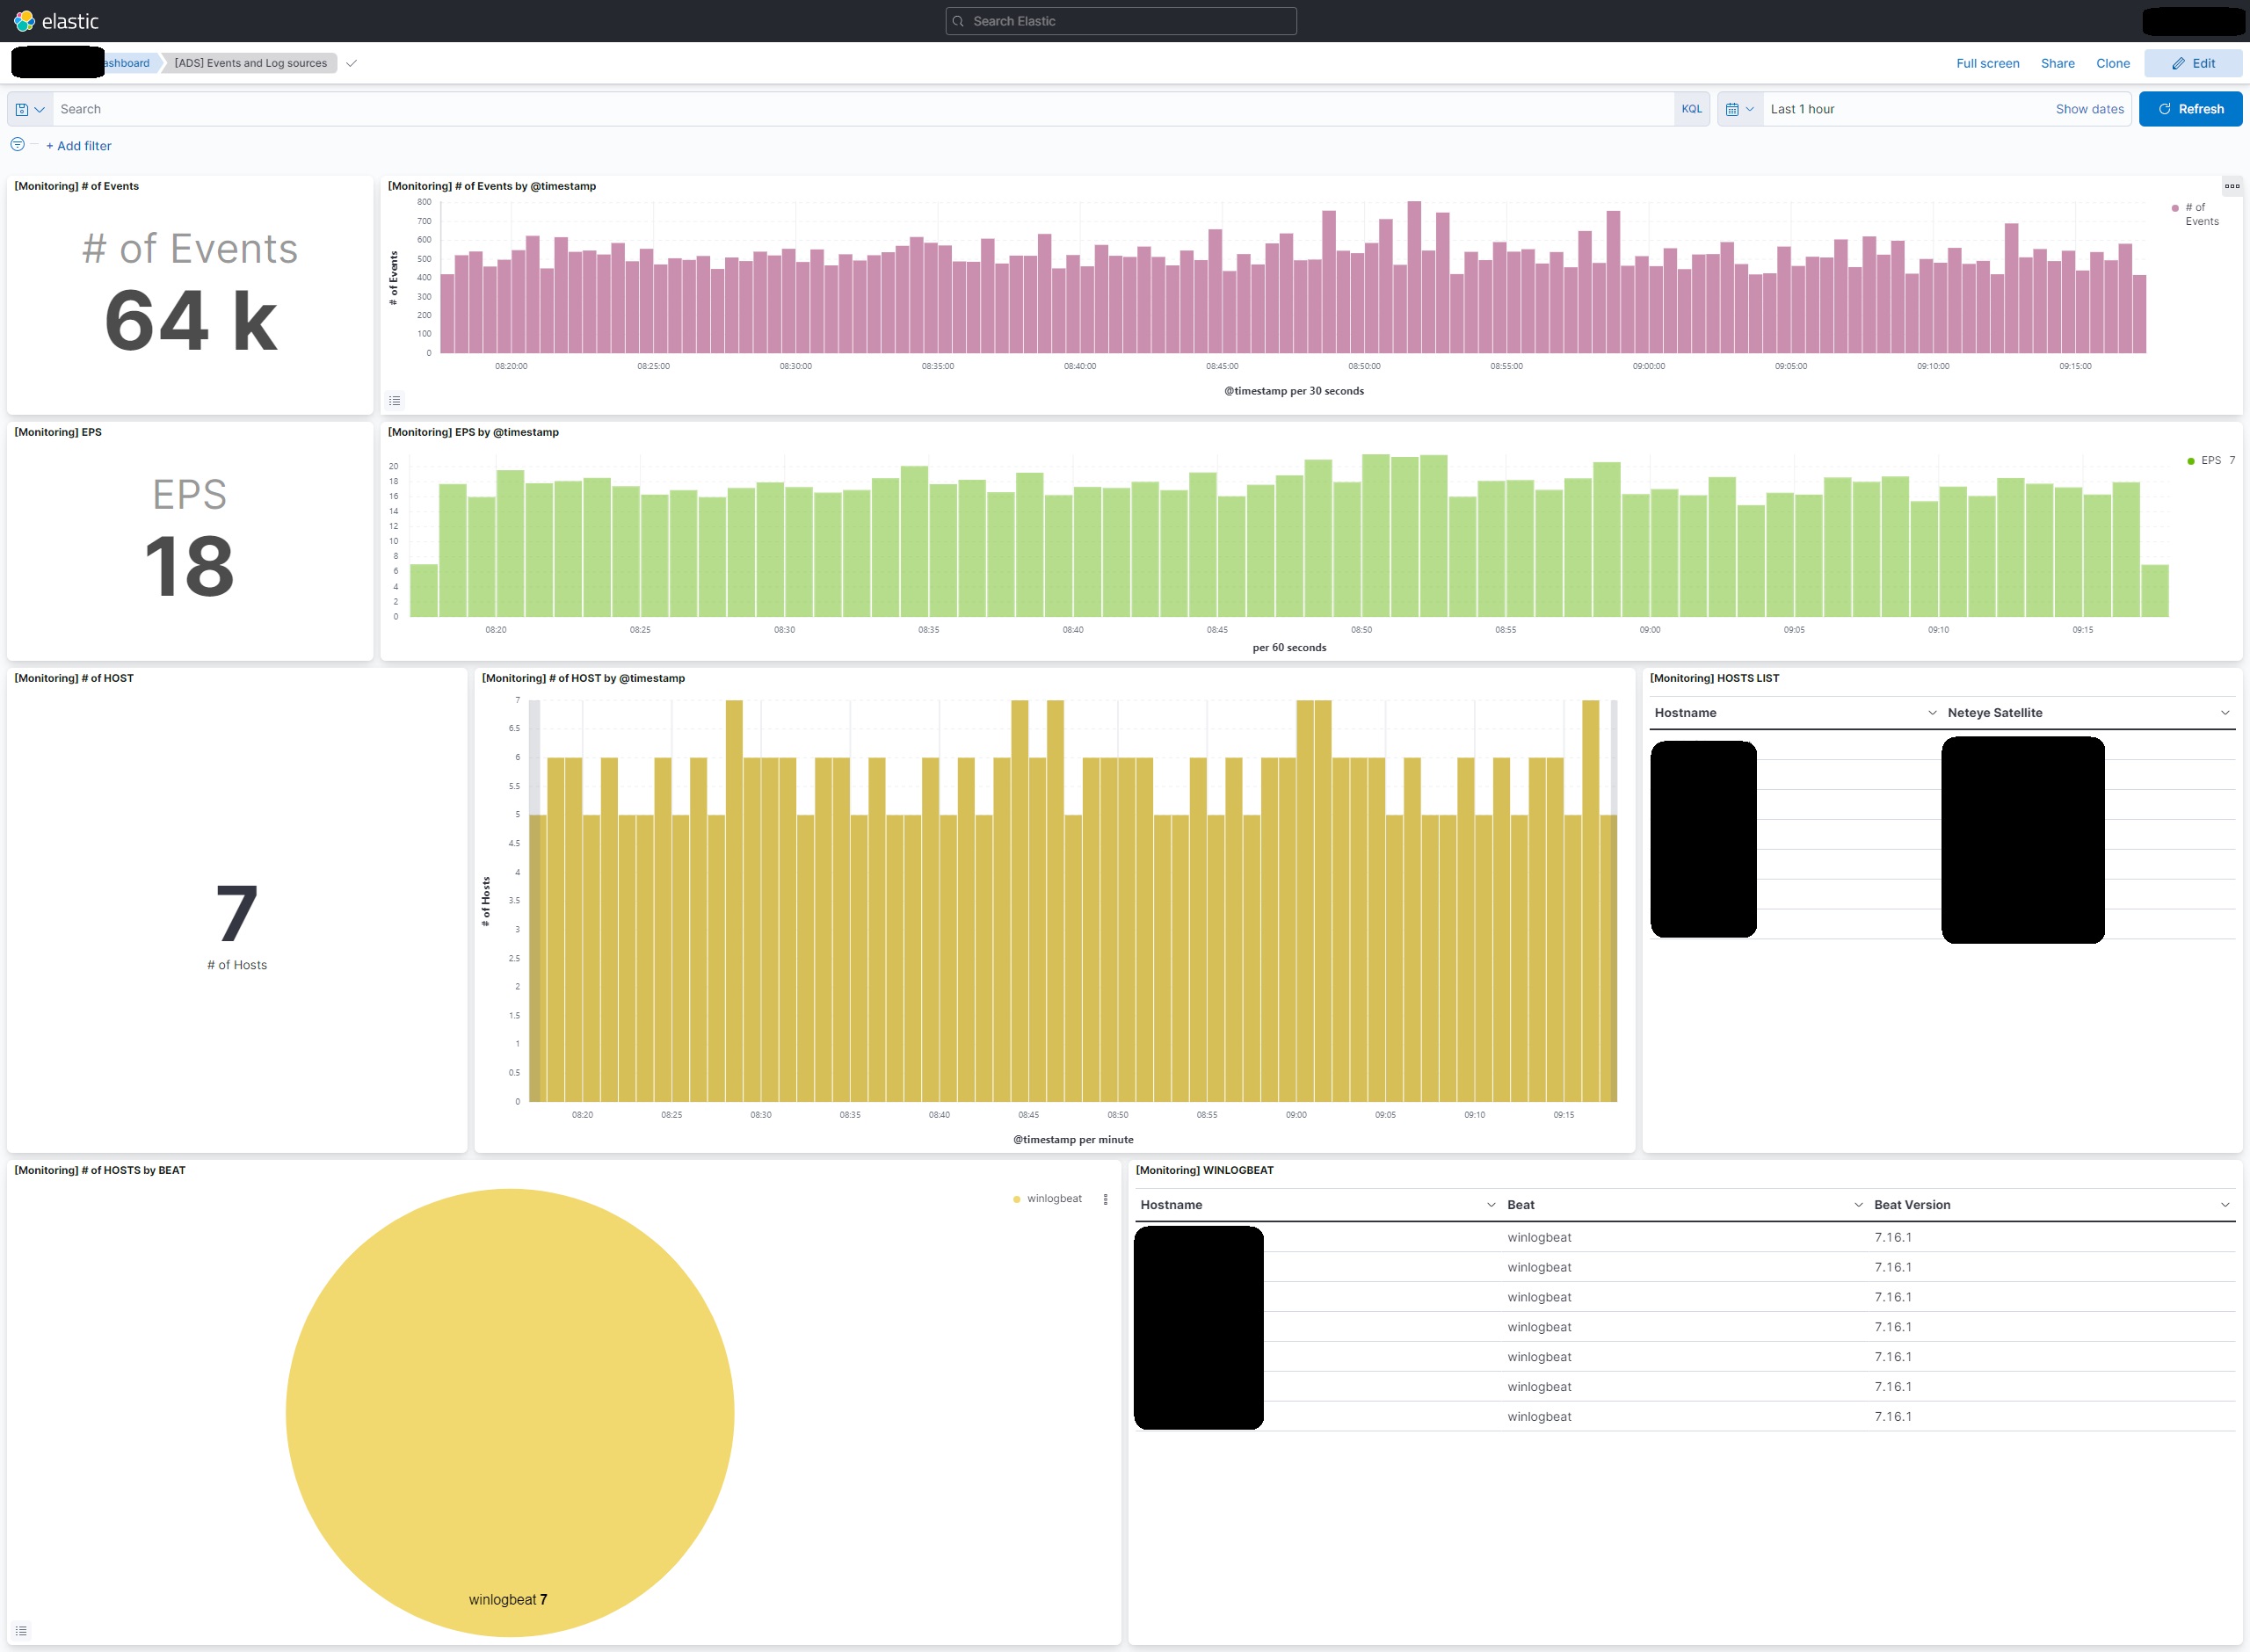2250x1652 pixels.
Task: Click the Refresh button
Action: tap(2190, 108)
